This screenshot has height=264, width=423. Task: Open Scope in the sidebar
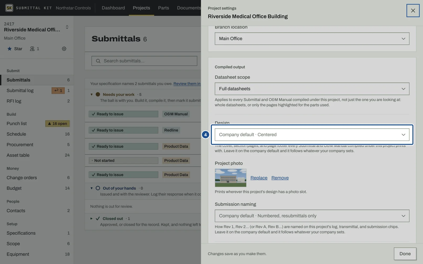click(37, 244)
